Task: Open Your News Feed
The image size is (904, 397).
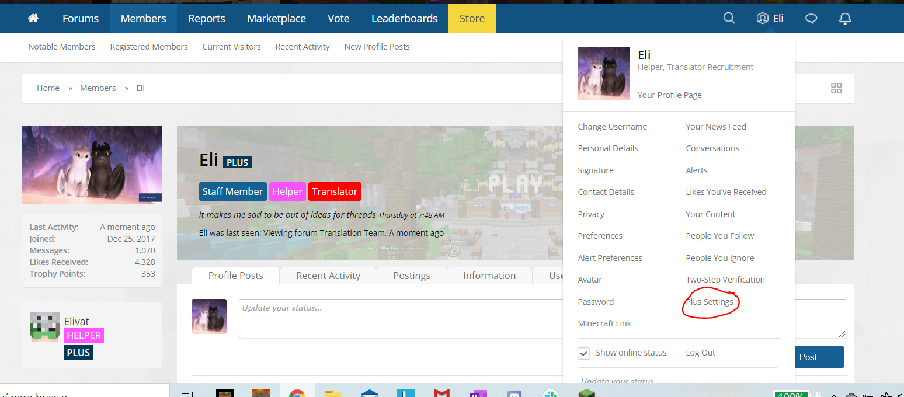Action: (x=716, y=127)
